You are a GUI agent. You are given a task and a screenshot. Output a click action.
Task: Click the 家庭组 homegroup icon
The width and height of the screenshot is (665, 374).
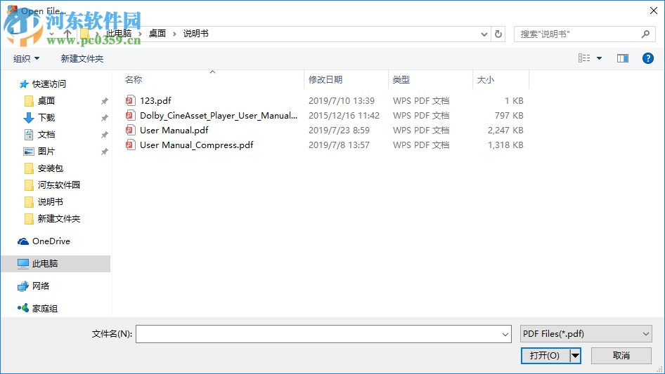(23, 308)
